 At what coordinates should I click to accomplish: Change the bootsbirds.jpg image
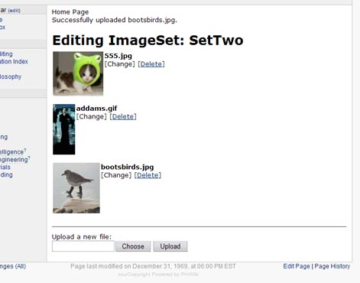(x=116, y=175)
